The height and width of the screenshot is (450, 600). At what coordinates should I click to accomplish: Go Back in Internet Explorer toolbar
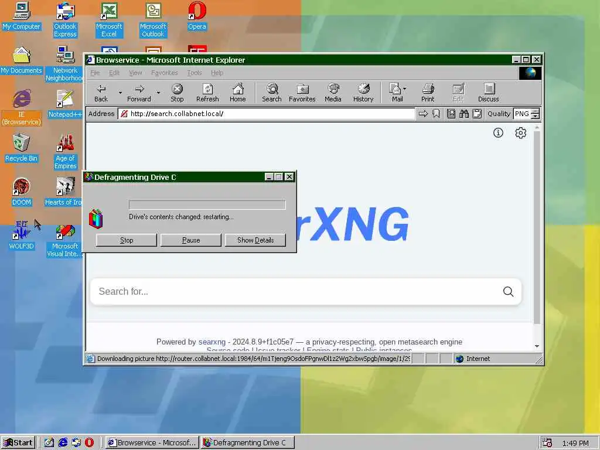coord(101,93)
